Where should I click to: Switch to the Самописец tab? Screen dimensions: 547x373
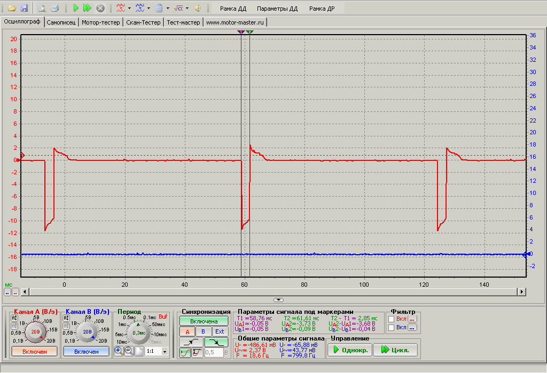click(x=61, y=22)
